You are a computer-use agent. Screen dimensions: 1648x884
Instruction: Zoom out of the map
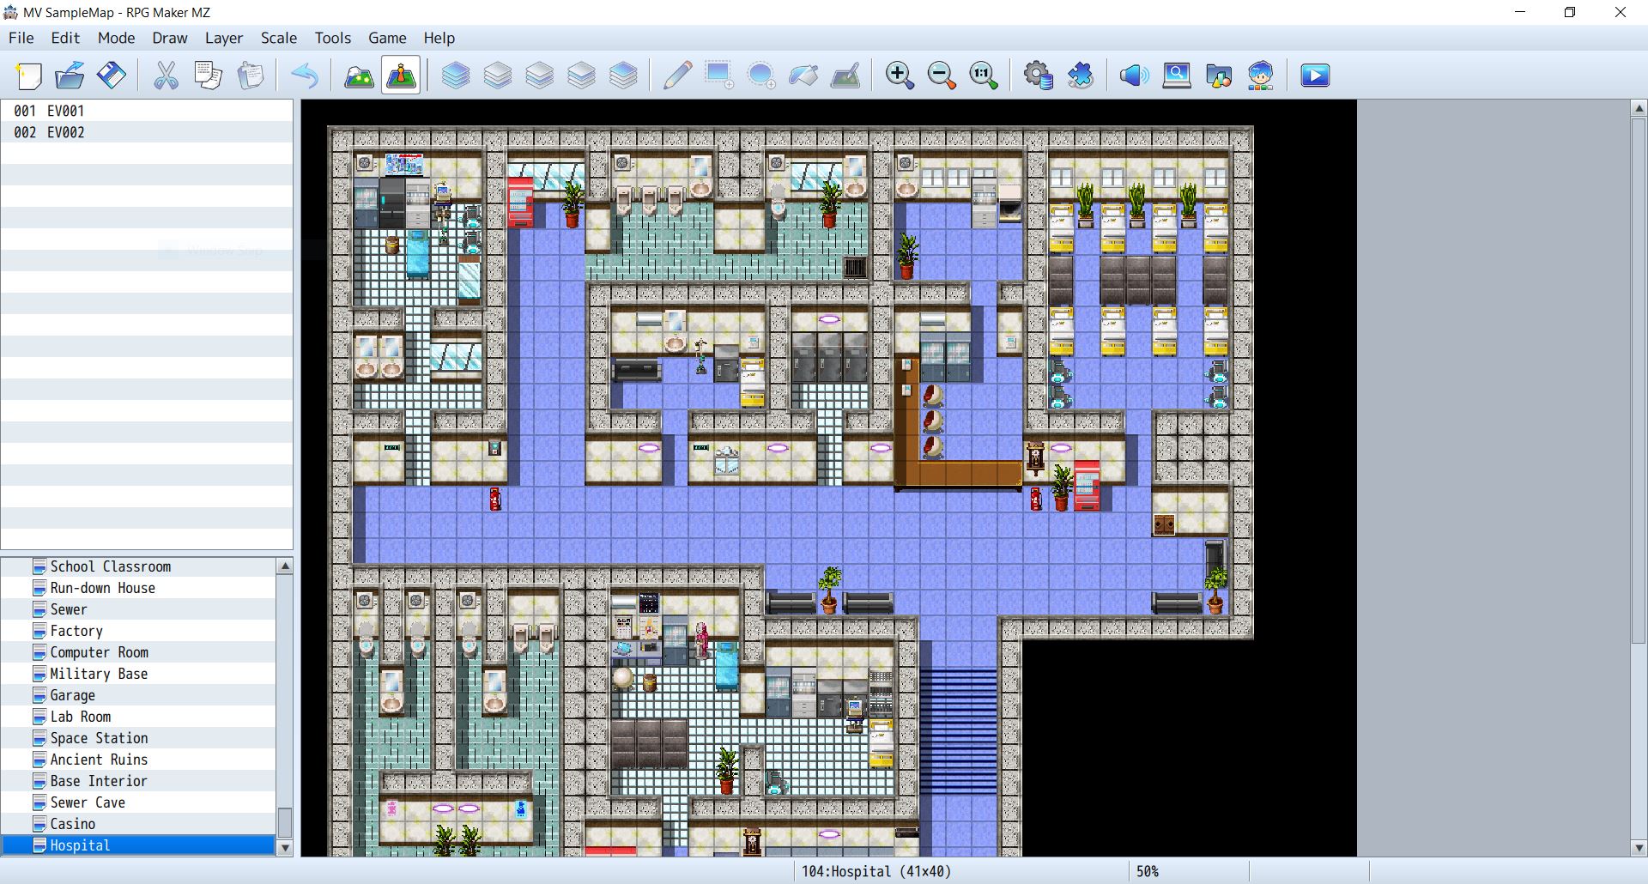pyautogui.click(x=942, y=76)
